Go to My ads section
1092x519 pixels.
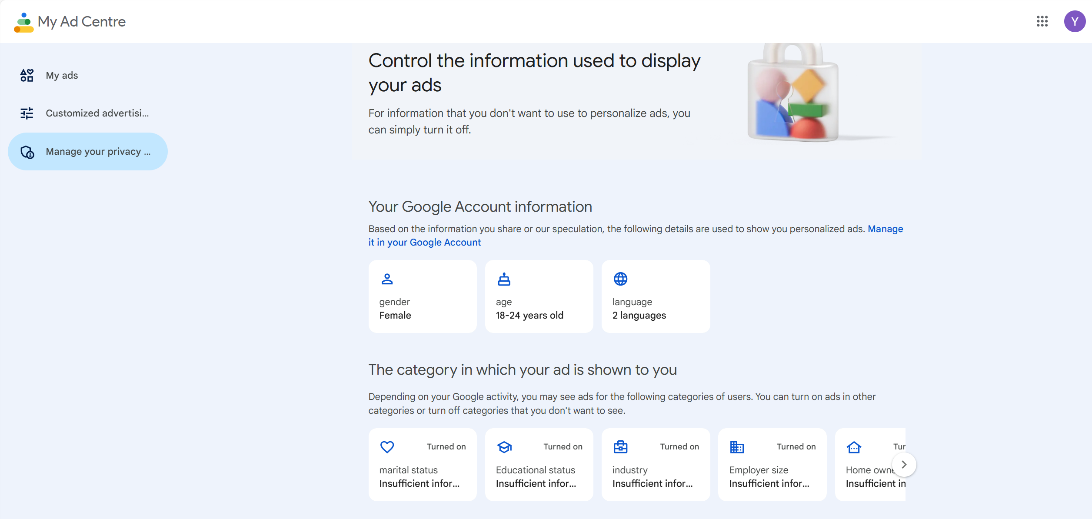62,76
